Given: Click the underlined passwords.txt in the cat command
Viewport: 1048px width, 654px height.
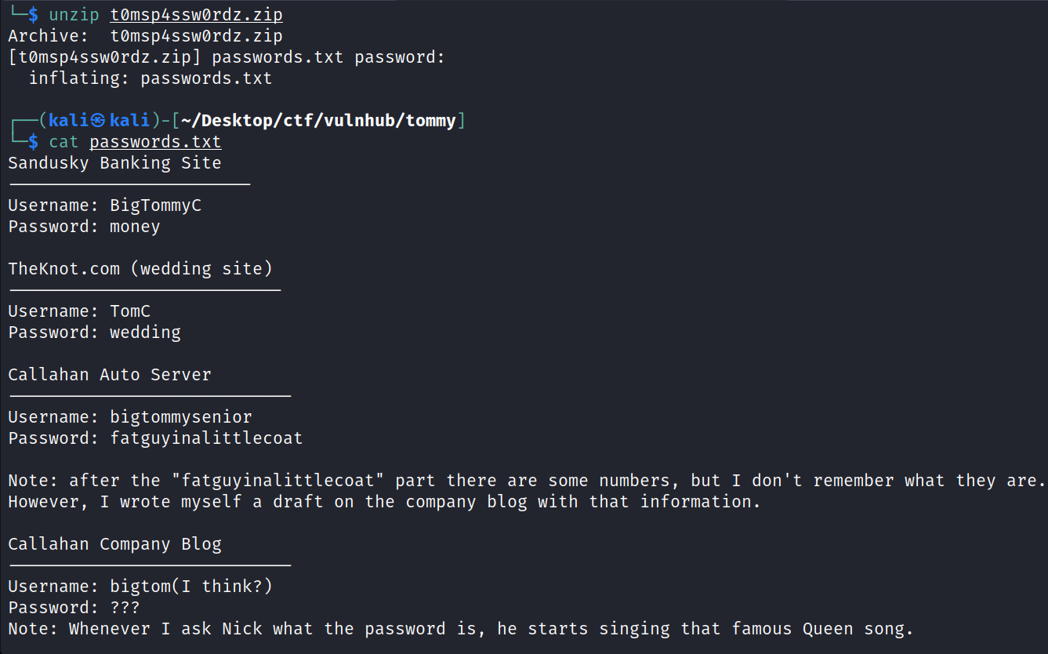Looking at the screenshot, I should coord(155,142).
